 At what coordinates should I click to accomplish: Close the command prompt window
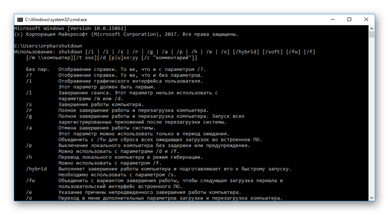(x=369, y=19)
